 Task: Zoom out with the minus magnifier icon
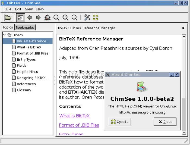(74, 18)
